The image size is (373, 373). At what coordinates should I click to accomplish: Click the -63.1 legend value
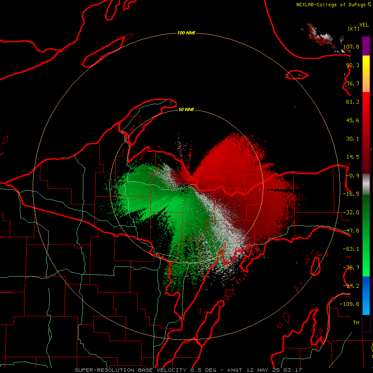351,249
